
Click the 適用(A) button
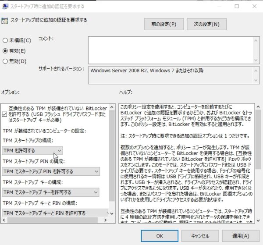pyautogui.click(x=241, y=236)
